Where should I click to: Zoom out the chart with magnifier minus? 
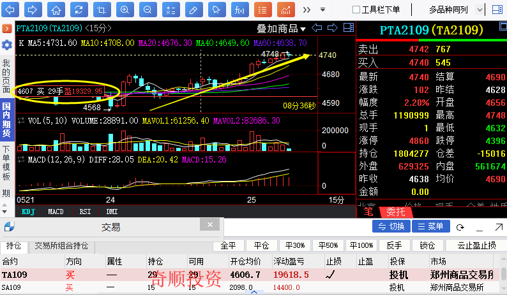[148, 10]
